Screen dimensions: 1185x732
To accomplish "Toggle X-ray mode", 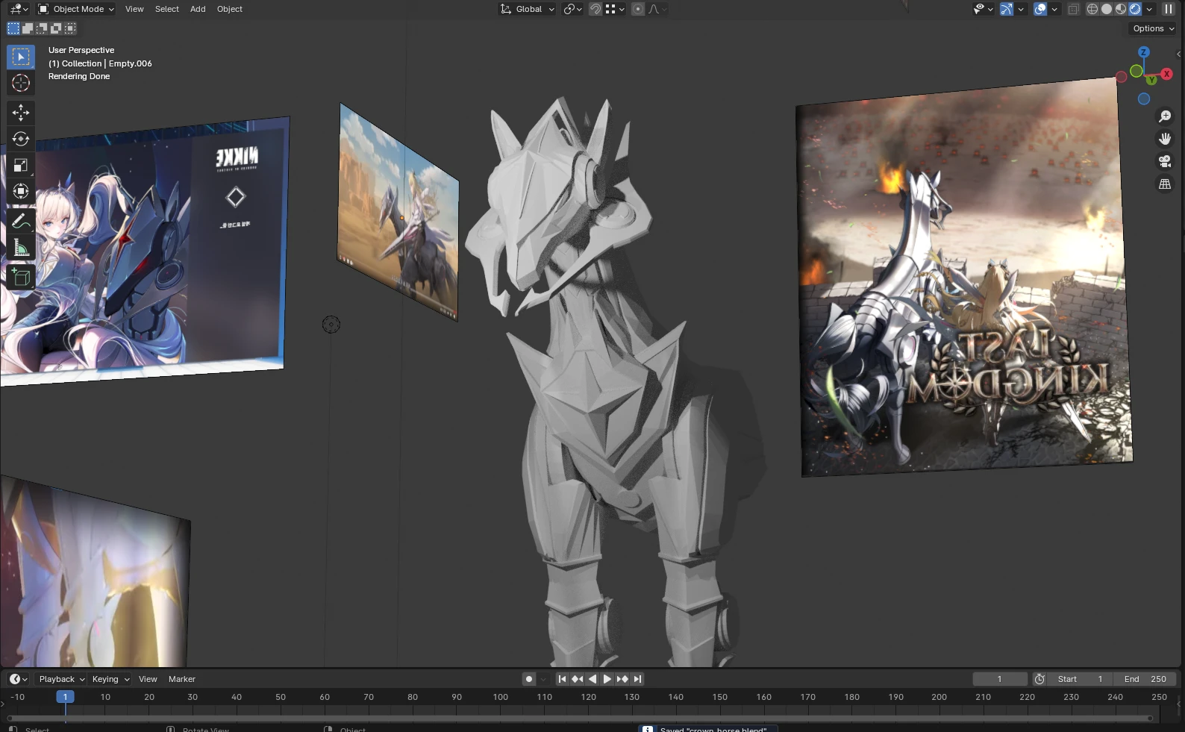I will point(1073,9).
